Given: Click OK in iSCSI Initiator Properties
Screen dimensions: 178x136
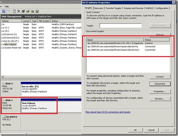Looking at the screenshot, I should 135,130.
